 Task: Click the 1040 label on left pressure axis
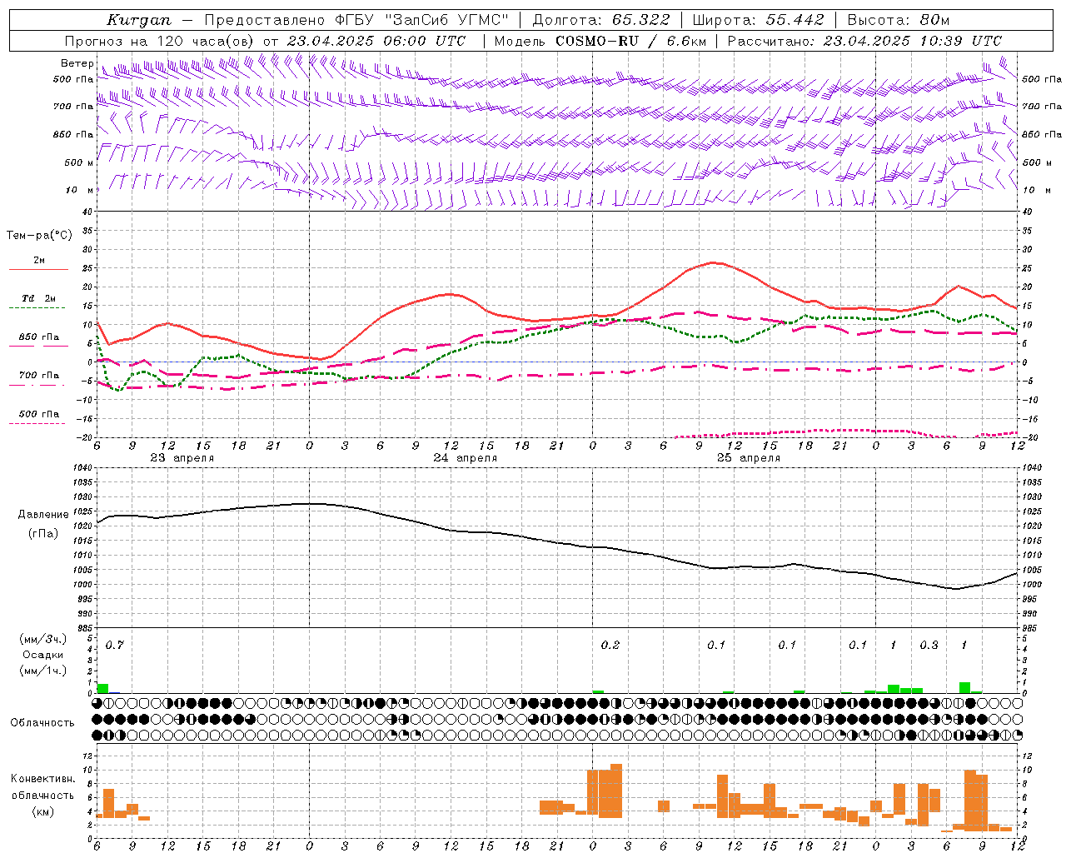tap(81, 468)
